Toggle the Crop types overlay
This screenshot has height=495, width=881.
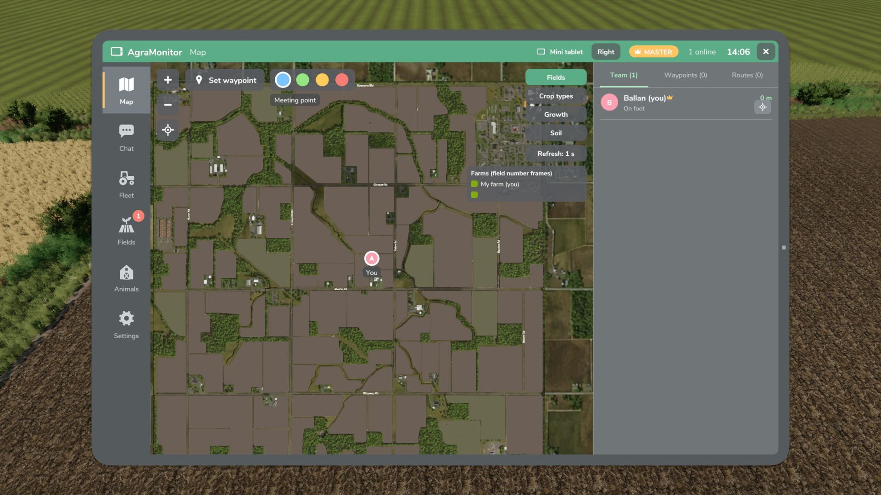tap(556, 96)
